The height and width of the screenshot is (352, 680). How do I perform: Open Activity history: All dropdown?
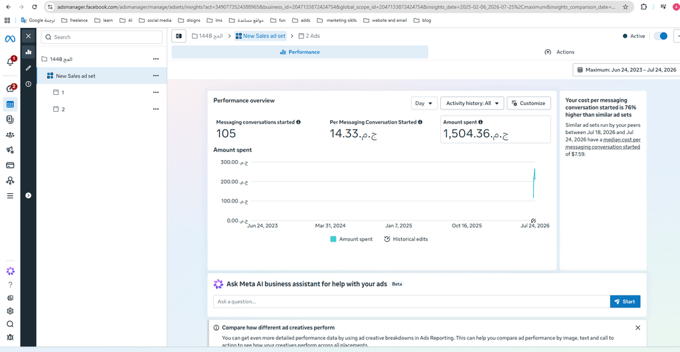click(x=472, y=103)
